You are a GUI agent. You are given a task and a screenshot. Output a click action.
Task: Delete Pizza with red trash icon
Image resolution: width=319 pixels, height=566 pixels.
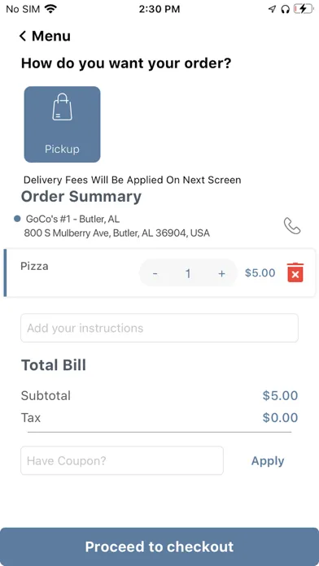click(295, 272)
